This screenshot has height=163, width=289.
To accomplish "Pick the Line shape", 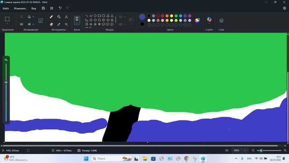I will click(x=87, y=16).
